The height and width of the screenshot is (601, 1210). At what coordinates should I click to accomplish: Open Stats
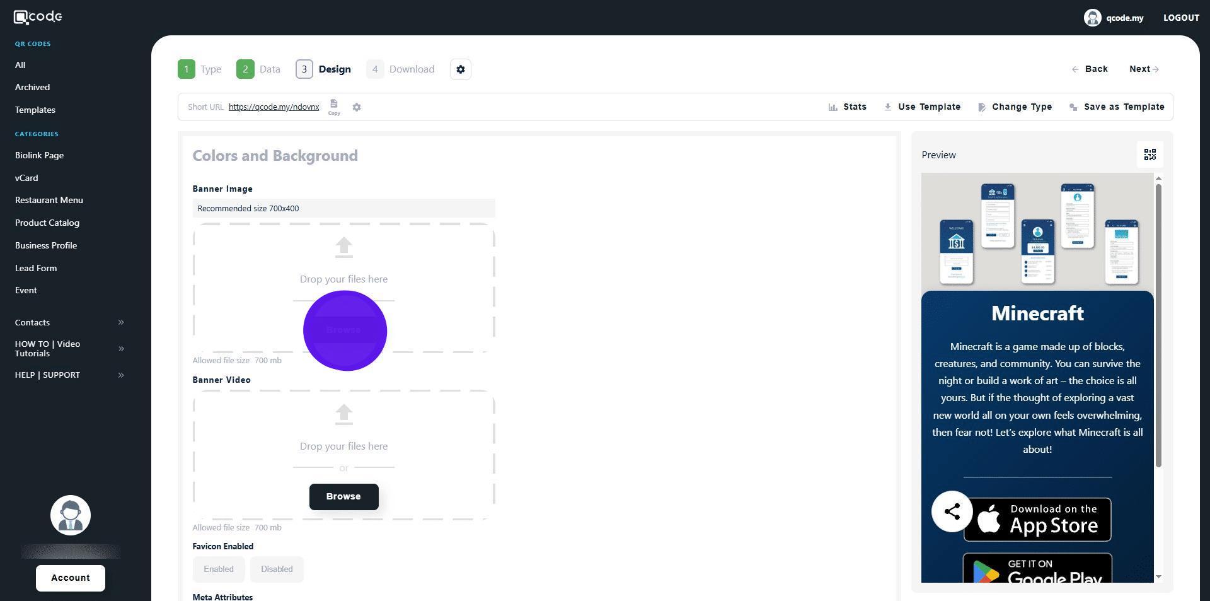point(848,107)
